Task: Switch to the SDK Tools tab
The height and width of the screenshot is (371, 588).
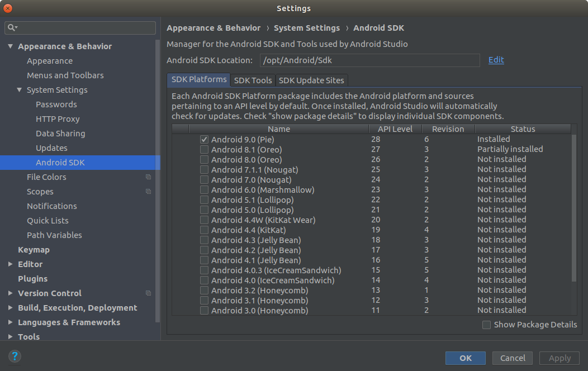Action: 253,80
